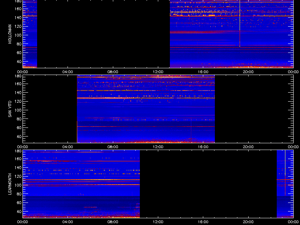Select the 100 frequency tick on San Vito axis
This screenshot has width=300, height=225.
click(18, 110)
